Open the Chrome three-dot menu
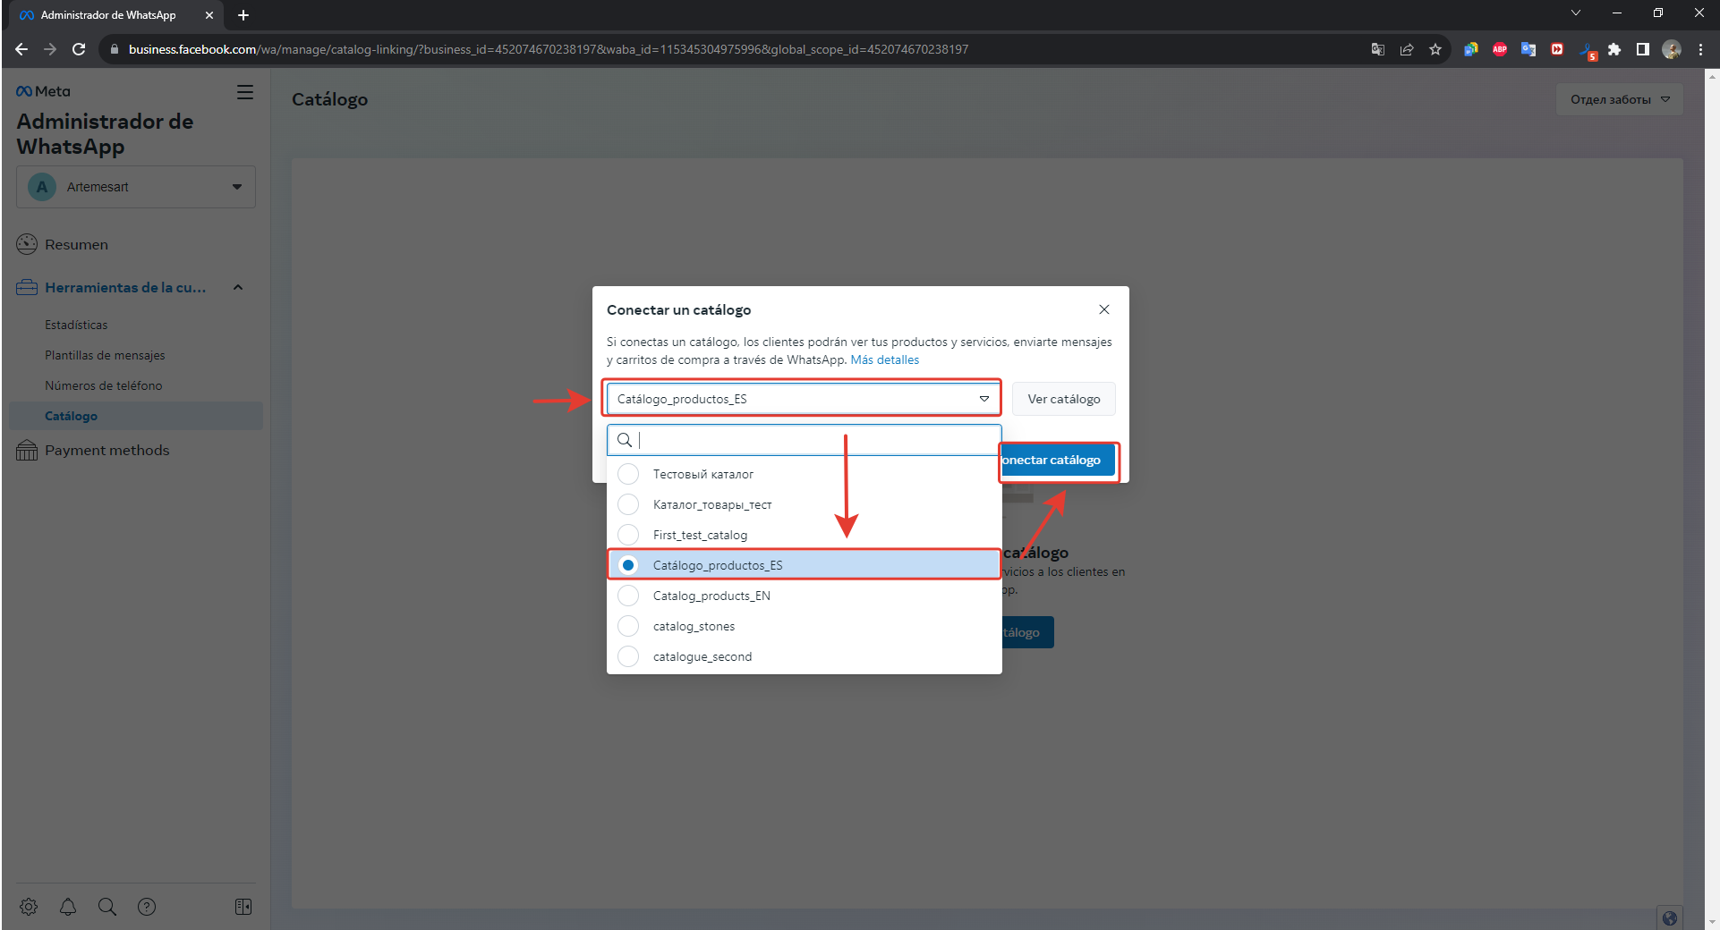 [x=1700, y=49]
